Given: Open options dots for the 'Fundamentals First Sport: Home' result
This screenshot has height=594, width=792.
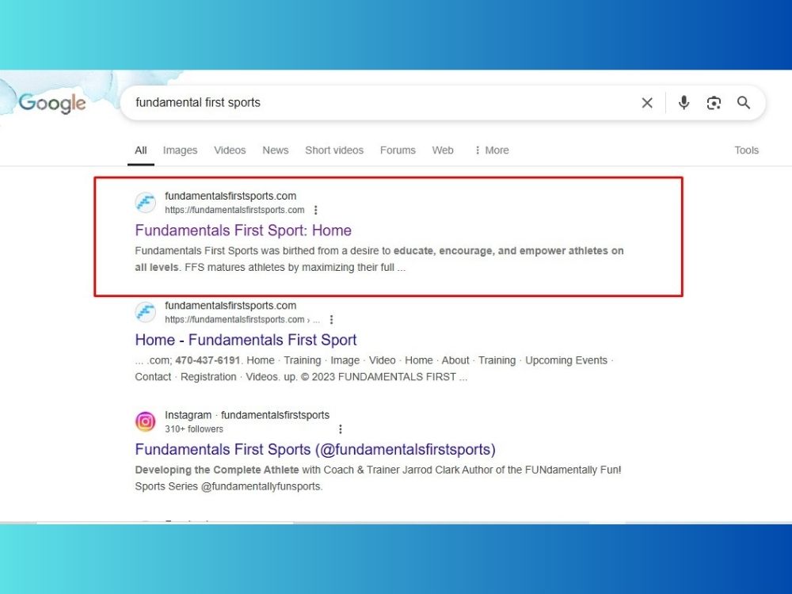Looking at the screenshot, I should (x=316, y=210).
